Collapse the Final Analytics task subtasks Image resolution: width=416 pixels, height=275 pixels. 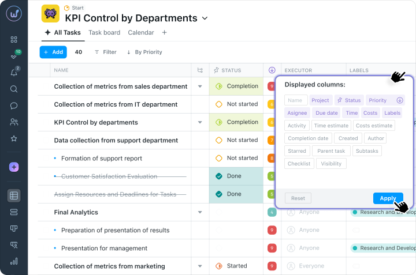200,212
